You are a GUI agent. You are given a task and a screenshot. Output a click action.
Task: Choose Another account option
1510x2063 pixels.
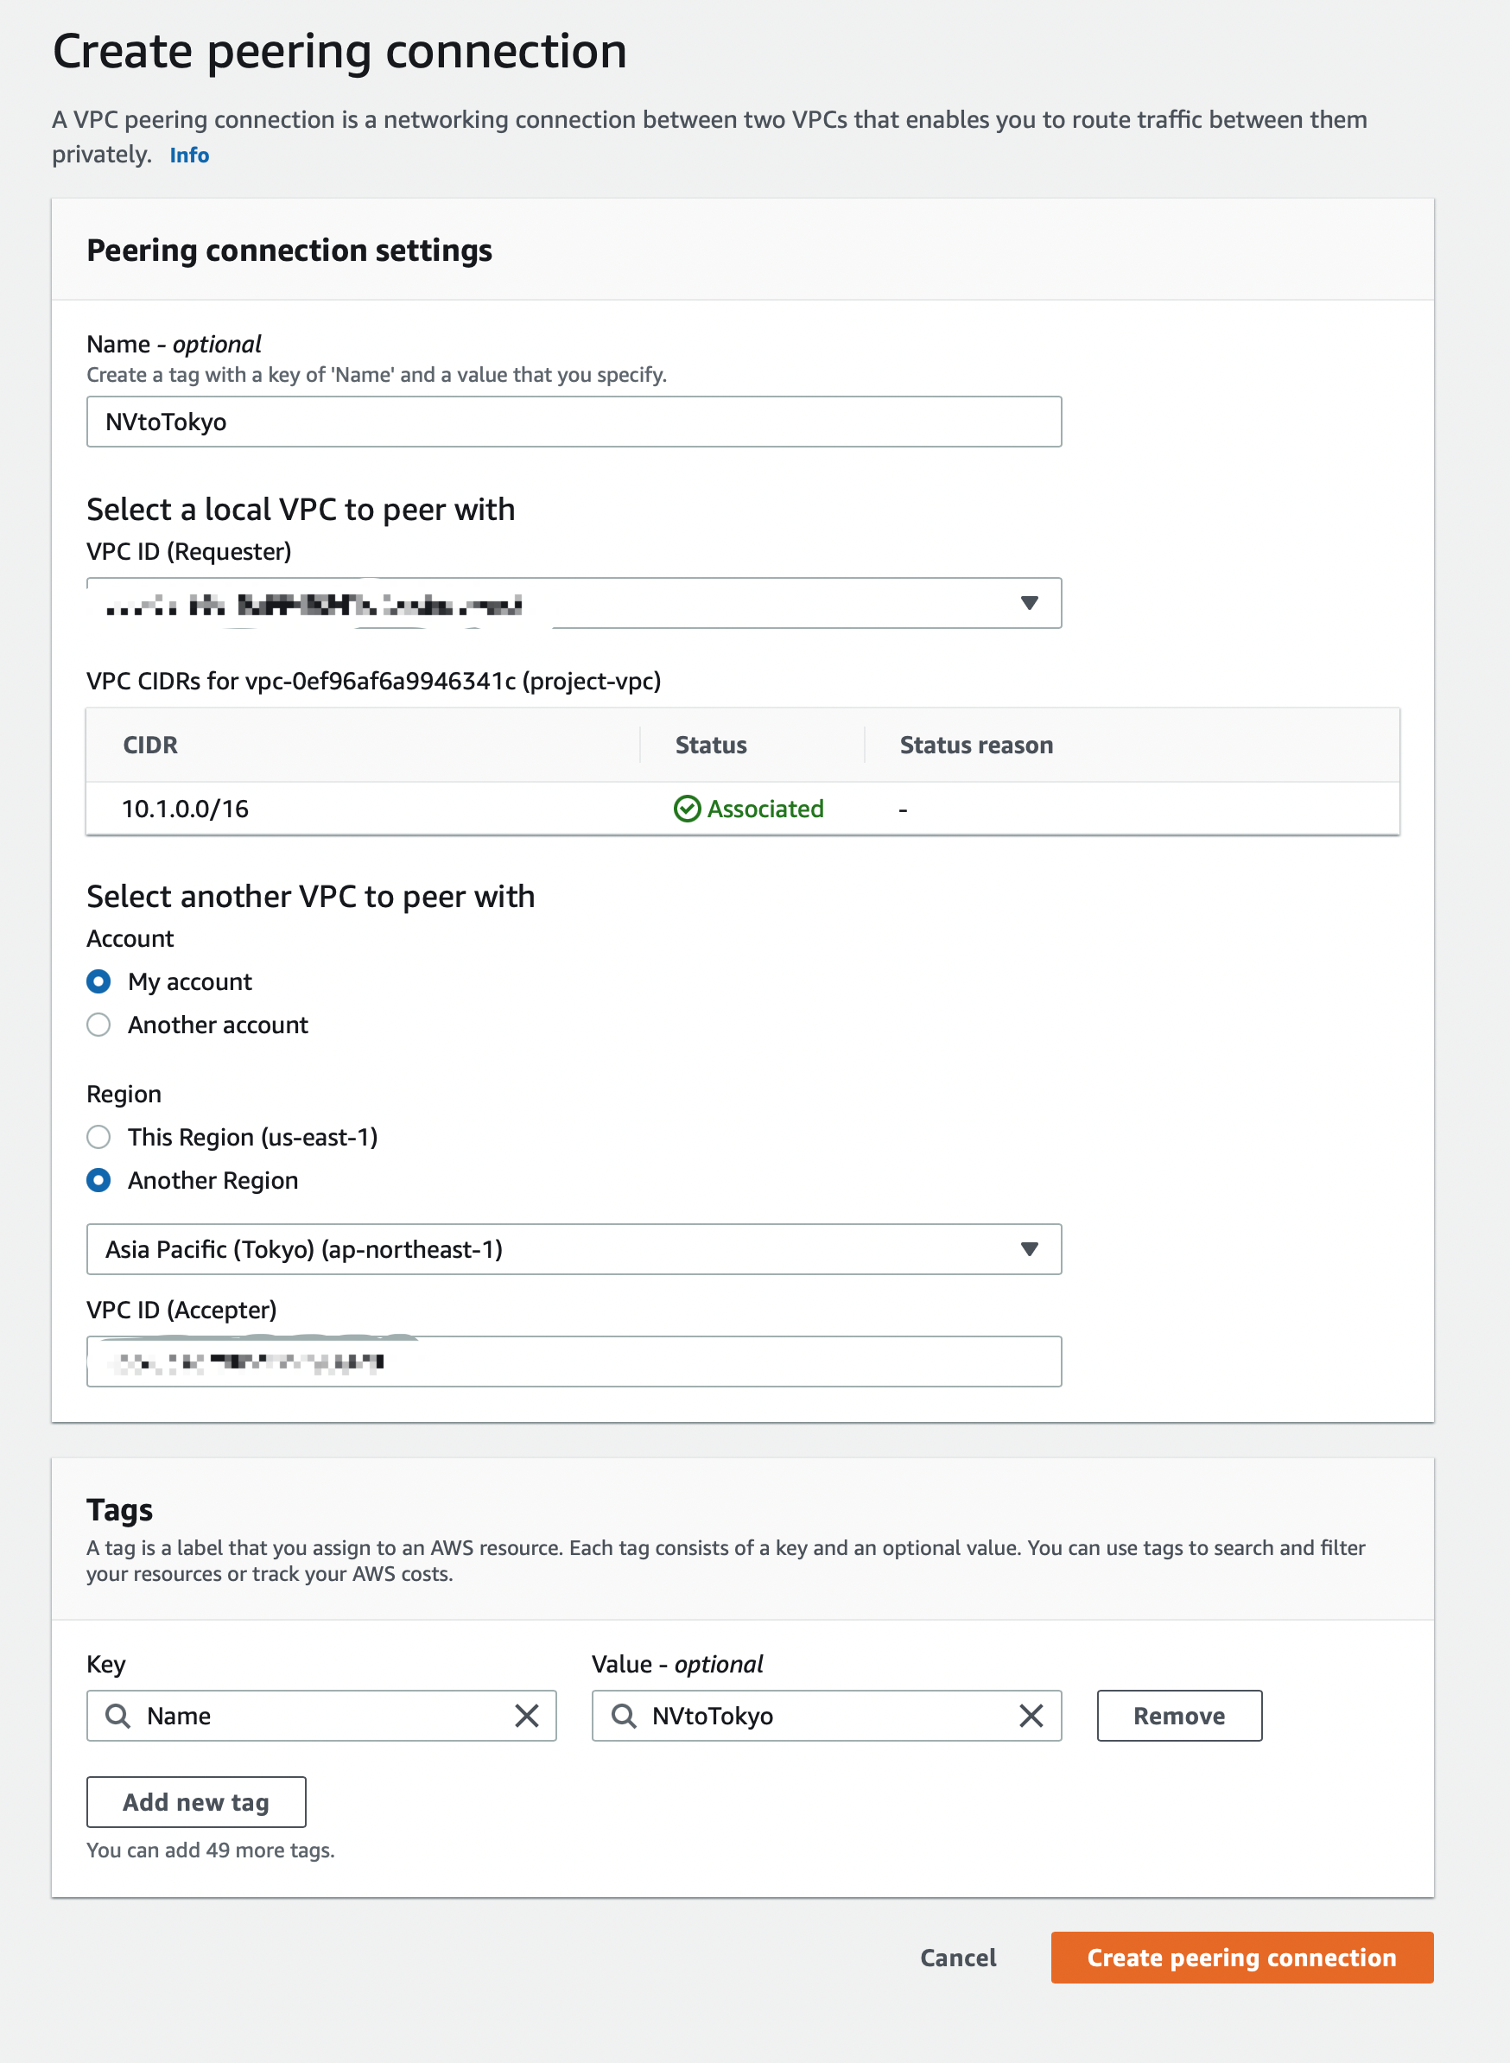98,1025
